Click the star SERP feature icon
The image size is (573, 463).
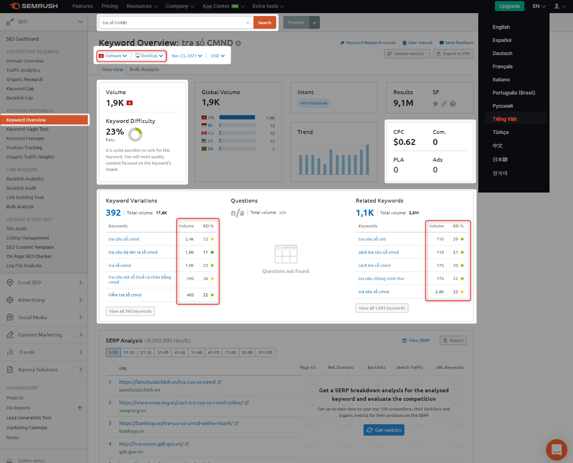pyautogui.click(x=435, y=104)
